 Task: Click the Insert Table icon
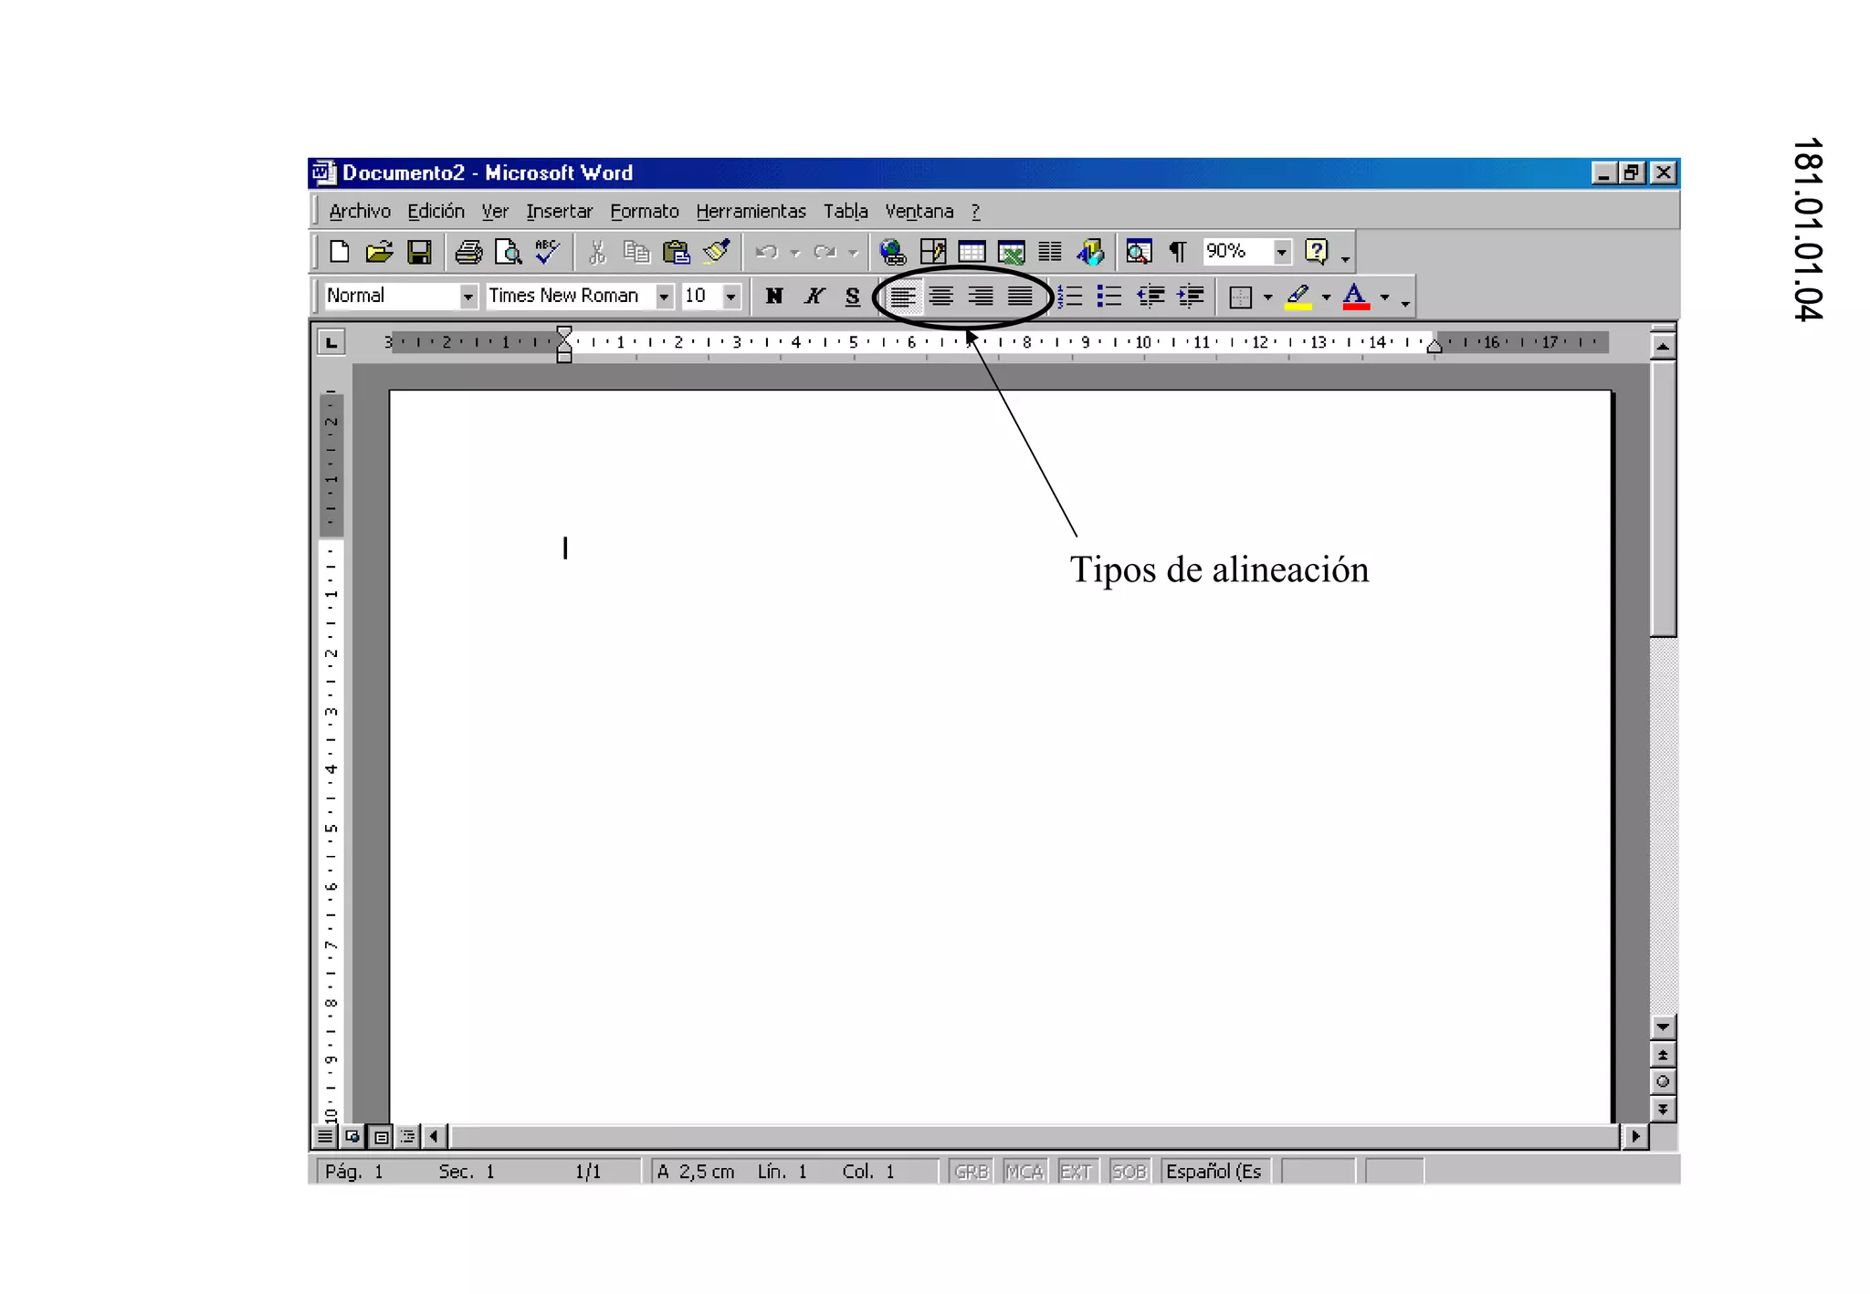pyautogui.click(x=972, y=252)
